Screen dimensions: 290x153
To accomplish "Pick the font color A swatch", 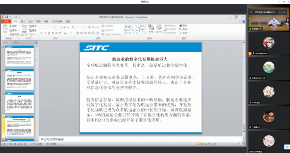I will point(72,33).
